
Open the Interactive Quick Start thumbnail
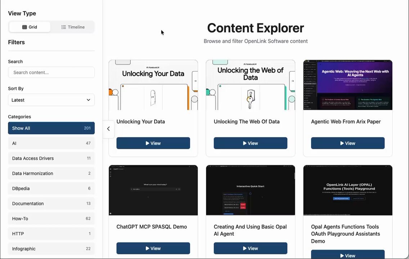click(251, 190)
